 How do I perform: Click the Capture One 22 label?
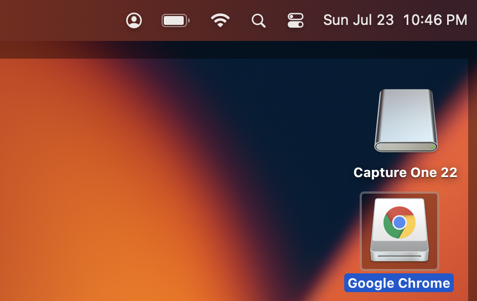click(405, 173)
